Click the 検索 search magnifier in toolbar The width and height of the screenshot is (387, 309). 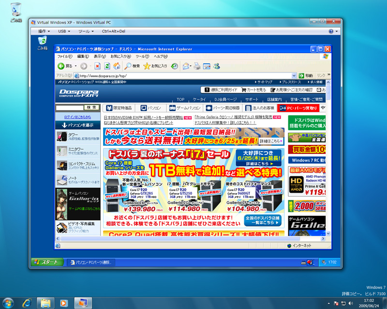(x=132, y=66)
